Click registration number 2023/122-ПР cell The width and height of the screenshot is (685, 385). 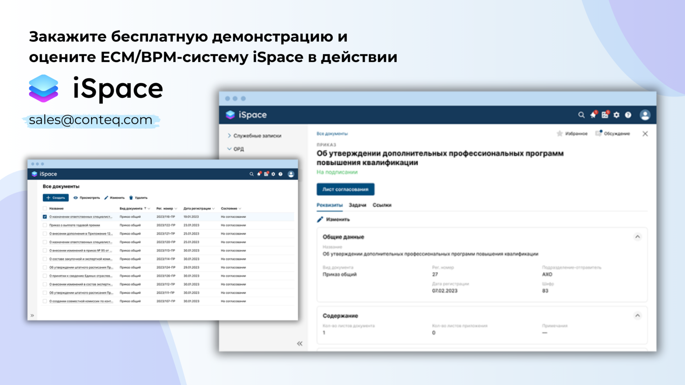pos(166,225)
